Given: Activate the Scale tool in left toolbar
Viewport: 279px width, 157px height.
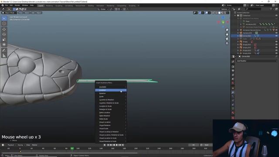Looking at the screenshot, I should click(4, 40).
